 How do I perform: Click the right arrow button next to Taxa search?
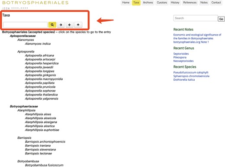61,25
